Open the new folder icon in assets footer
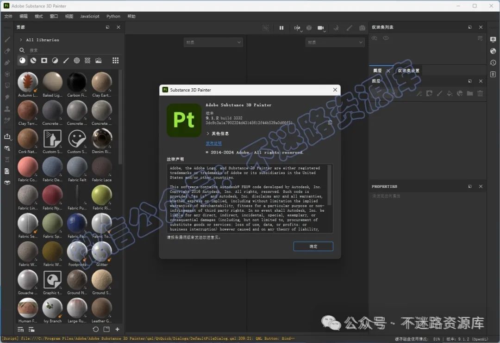This screenshot has height=343, width=500. point(106,329)
